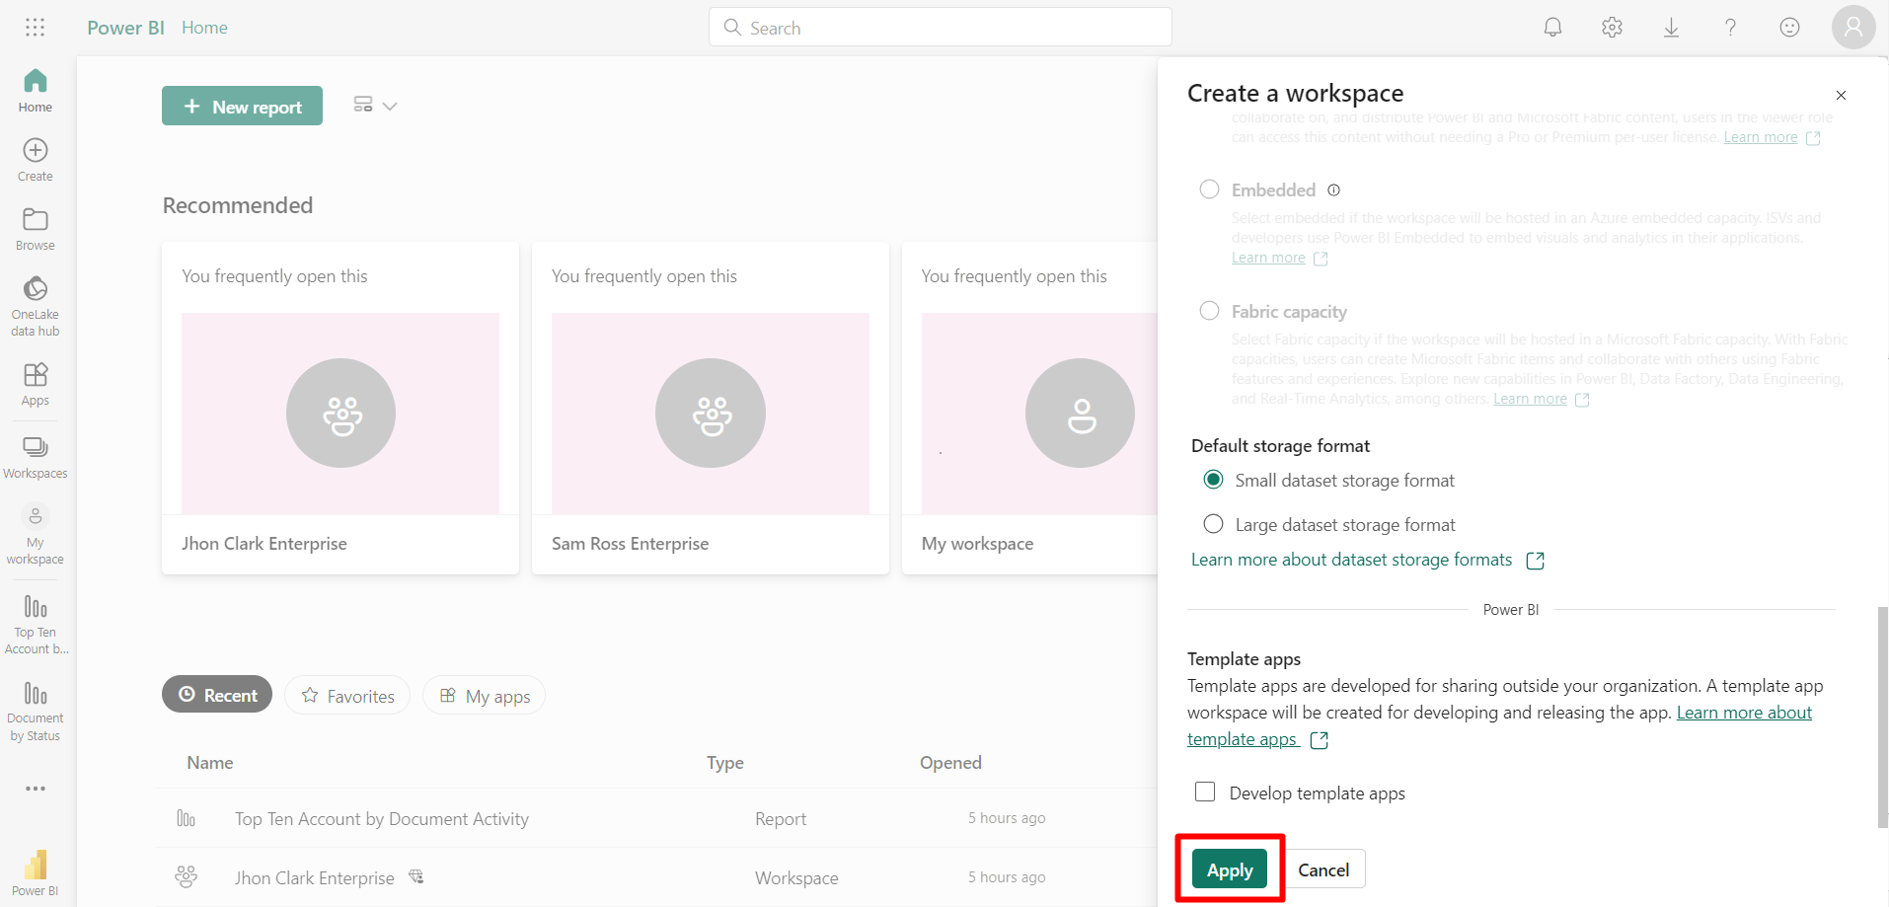The image size is (1889, 907).
Task: Open the settings gear
Action: (1612, 28)
